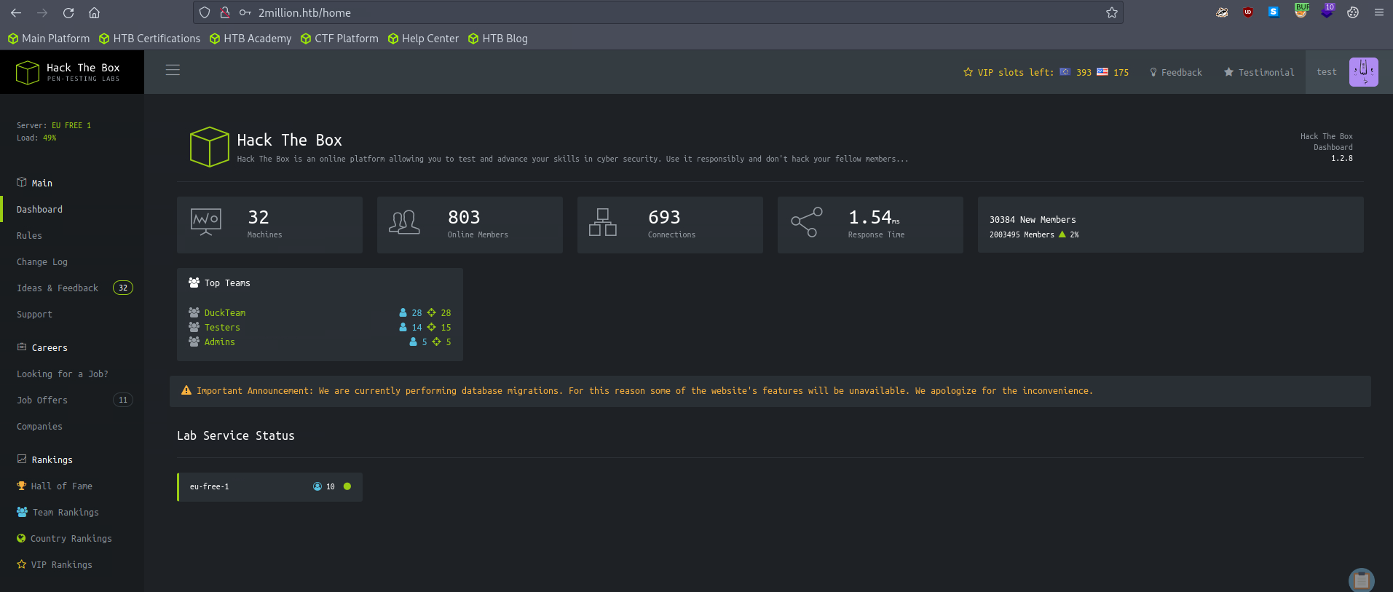Open the DuckTeam team link
The width and height of the screenshot is (1393, 592).
tap(225, 312)
